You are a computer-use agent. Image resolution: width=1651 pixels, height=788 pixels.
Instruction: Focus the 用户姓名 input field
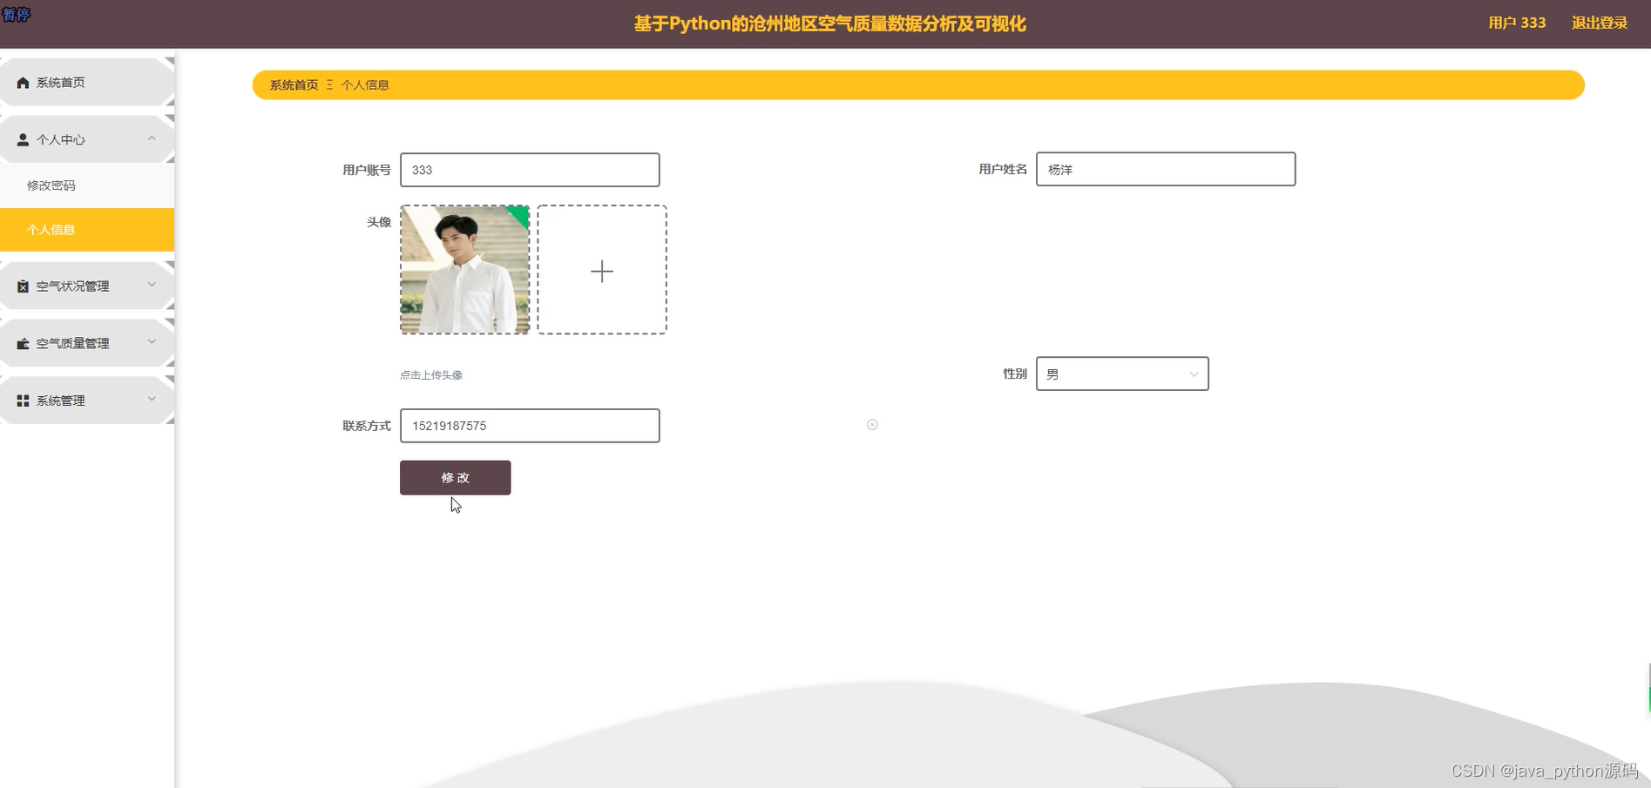click(1166, 169)
